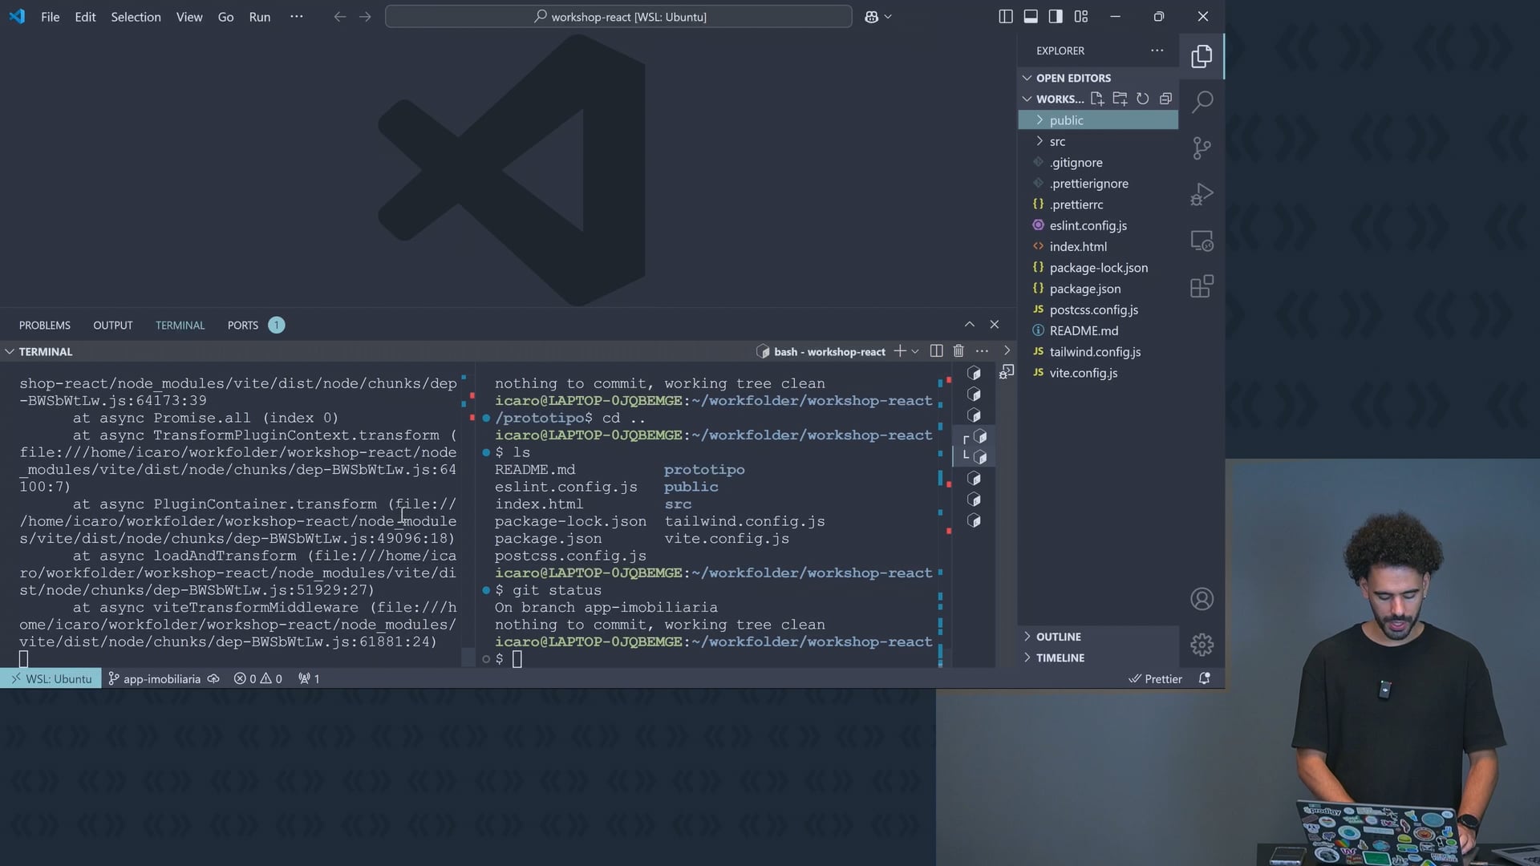
Task: Expand the public folder
Action: 1066,120
